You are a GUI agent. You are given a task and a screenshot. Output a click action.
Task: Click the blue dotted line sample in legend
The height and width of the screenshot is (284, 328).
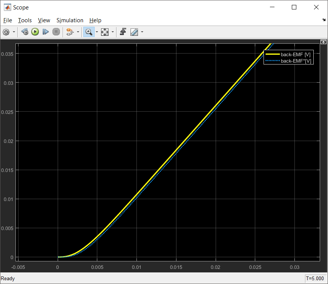tap(273, 61)
